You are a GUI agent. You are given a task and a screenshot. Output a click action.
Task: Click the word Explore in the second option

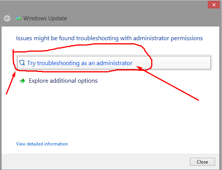click(x=39, y=81)
